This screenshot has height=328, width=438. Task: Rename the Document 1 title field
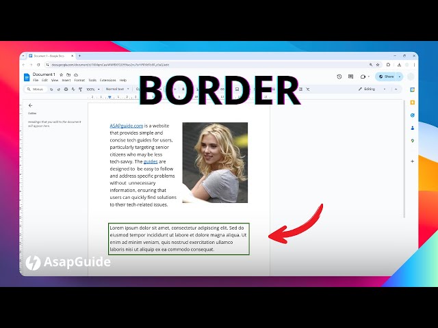44,74
